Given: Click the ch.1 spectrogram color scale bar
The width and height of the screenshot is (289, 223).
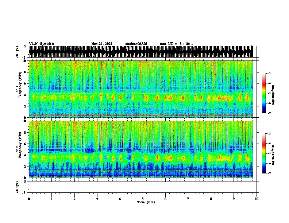Looking at the screenshot, I should coord(264,93).
